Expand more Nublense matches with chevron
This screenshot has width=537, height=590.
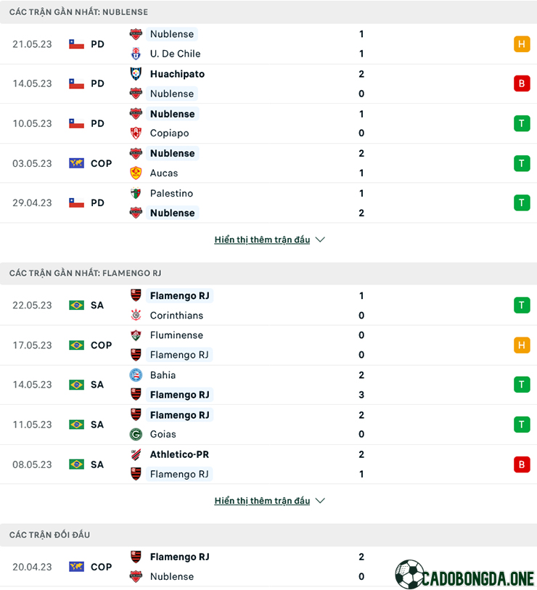320,239
